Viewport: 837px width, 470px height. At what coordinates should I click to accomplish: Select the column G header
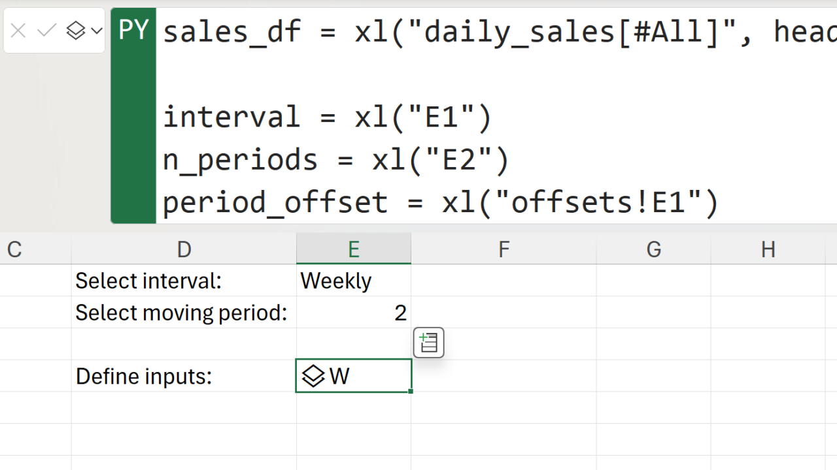(x=653, y=249)
